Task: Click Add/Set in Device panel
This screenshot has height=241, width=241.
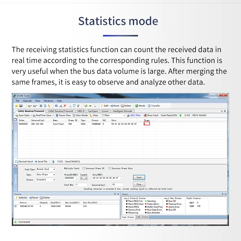Action: (x=17, y=198)
